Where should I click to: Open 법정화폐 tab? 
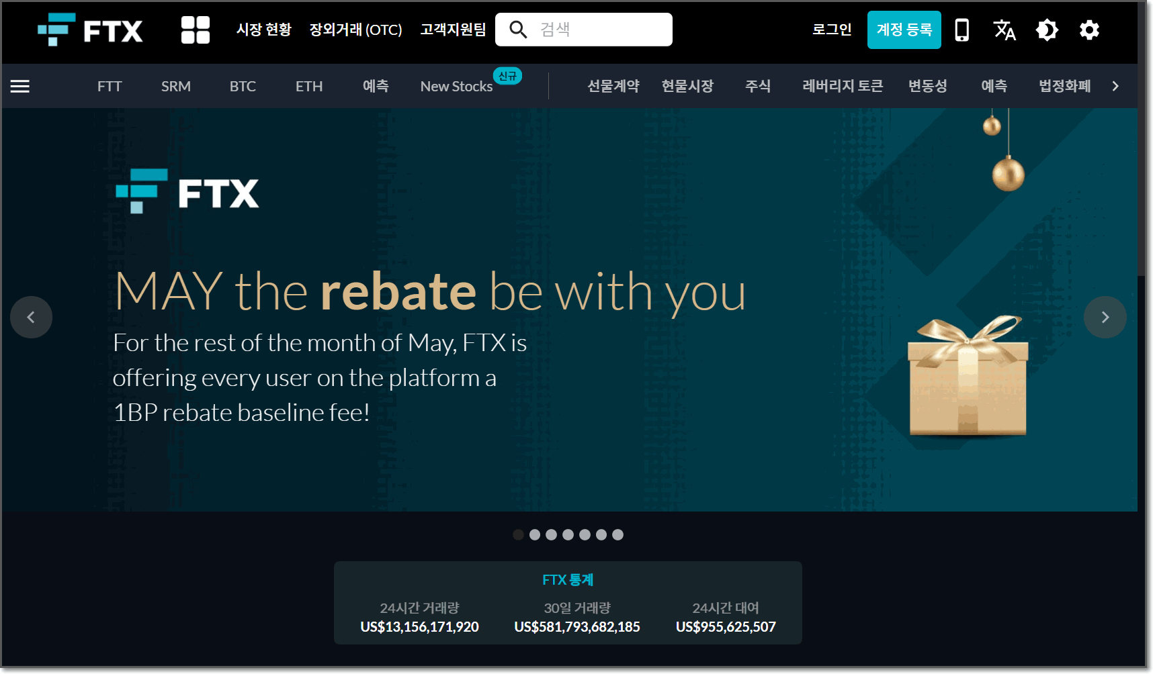pos(1064,86)
